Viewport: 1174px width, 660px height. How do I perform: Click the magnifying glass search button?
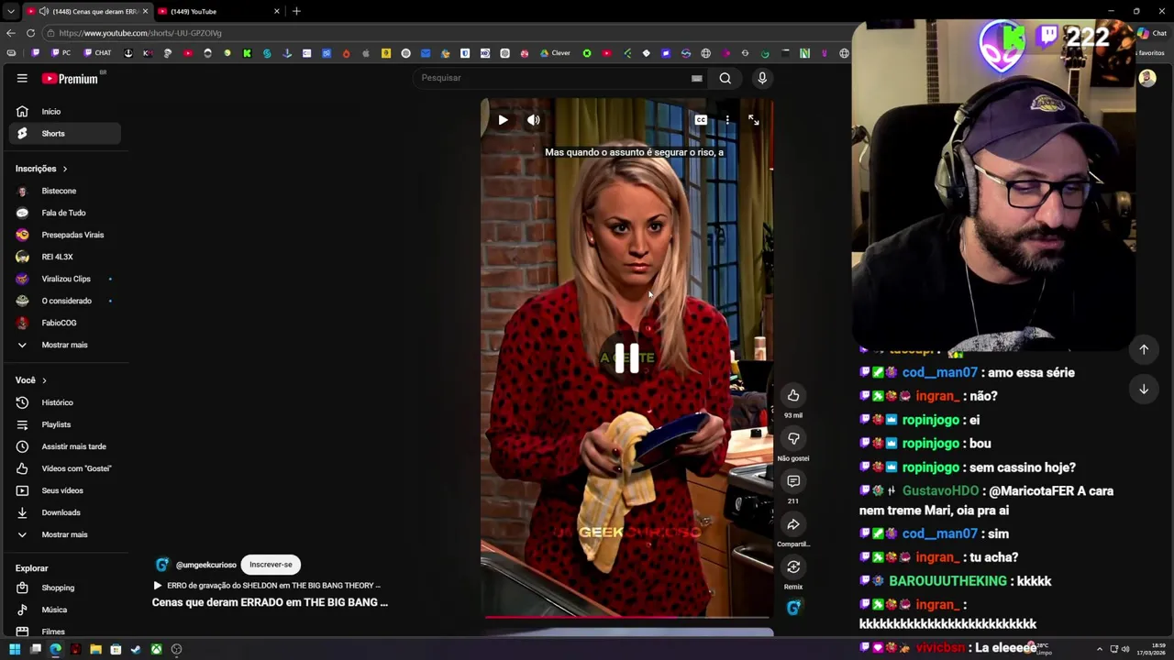(x=725, y=78)
